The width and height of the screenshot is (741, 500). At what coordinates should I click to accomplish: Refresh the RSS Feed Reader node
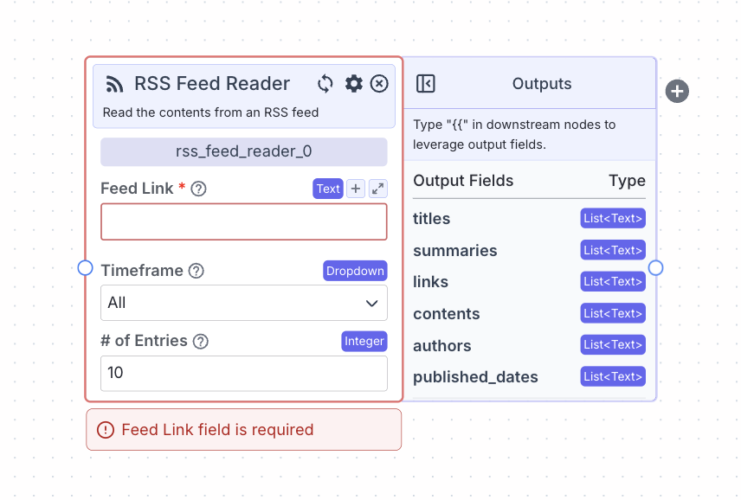[325, 84]
